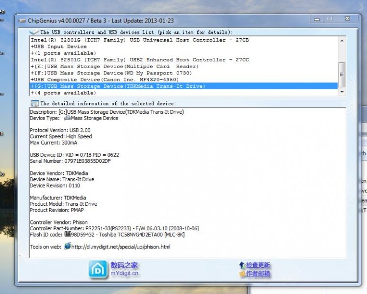Click the Controller Vendor: Phison line

59,222
